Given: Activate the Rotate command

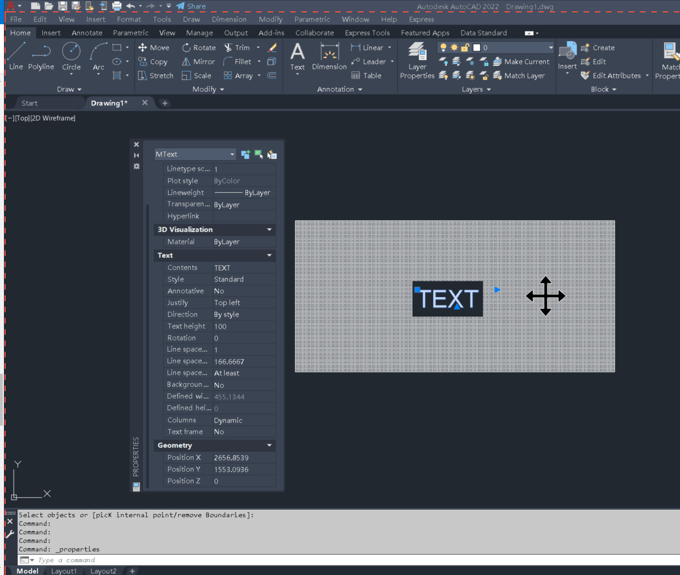Looking at the screenshot, I should click(x=198, y=47).
